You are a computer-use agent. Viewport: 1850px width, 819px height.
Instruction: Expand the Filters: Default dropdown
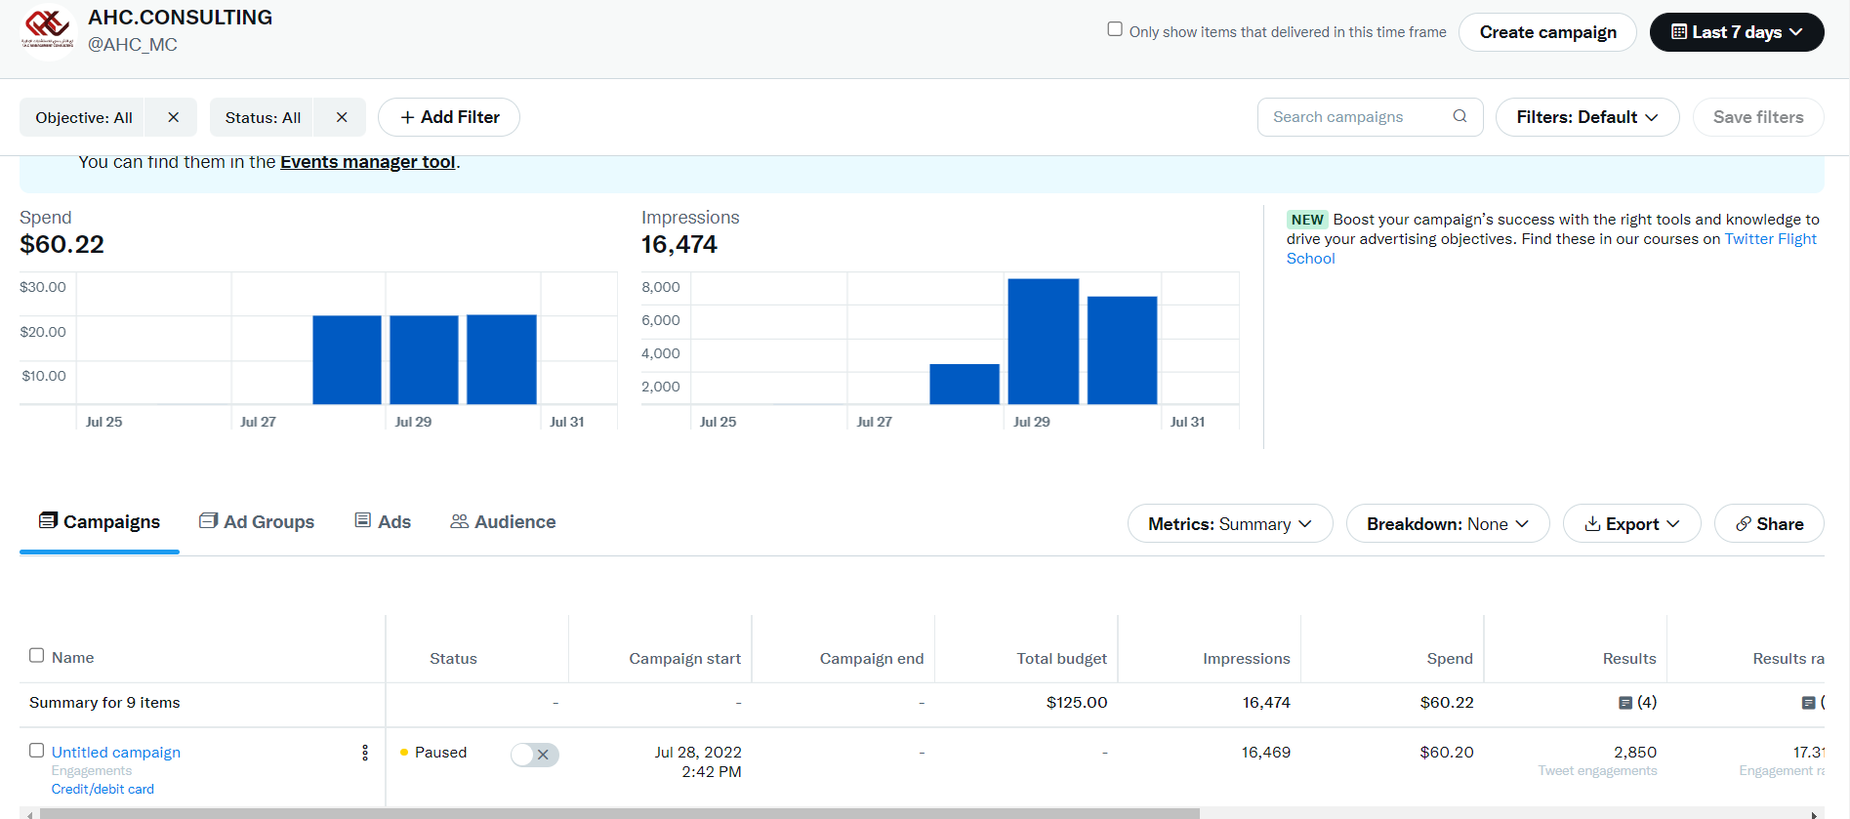(x=1586, y=117)
